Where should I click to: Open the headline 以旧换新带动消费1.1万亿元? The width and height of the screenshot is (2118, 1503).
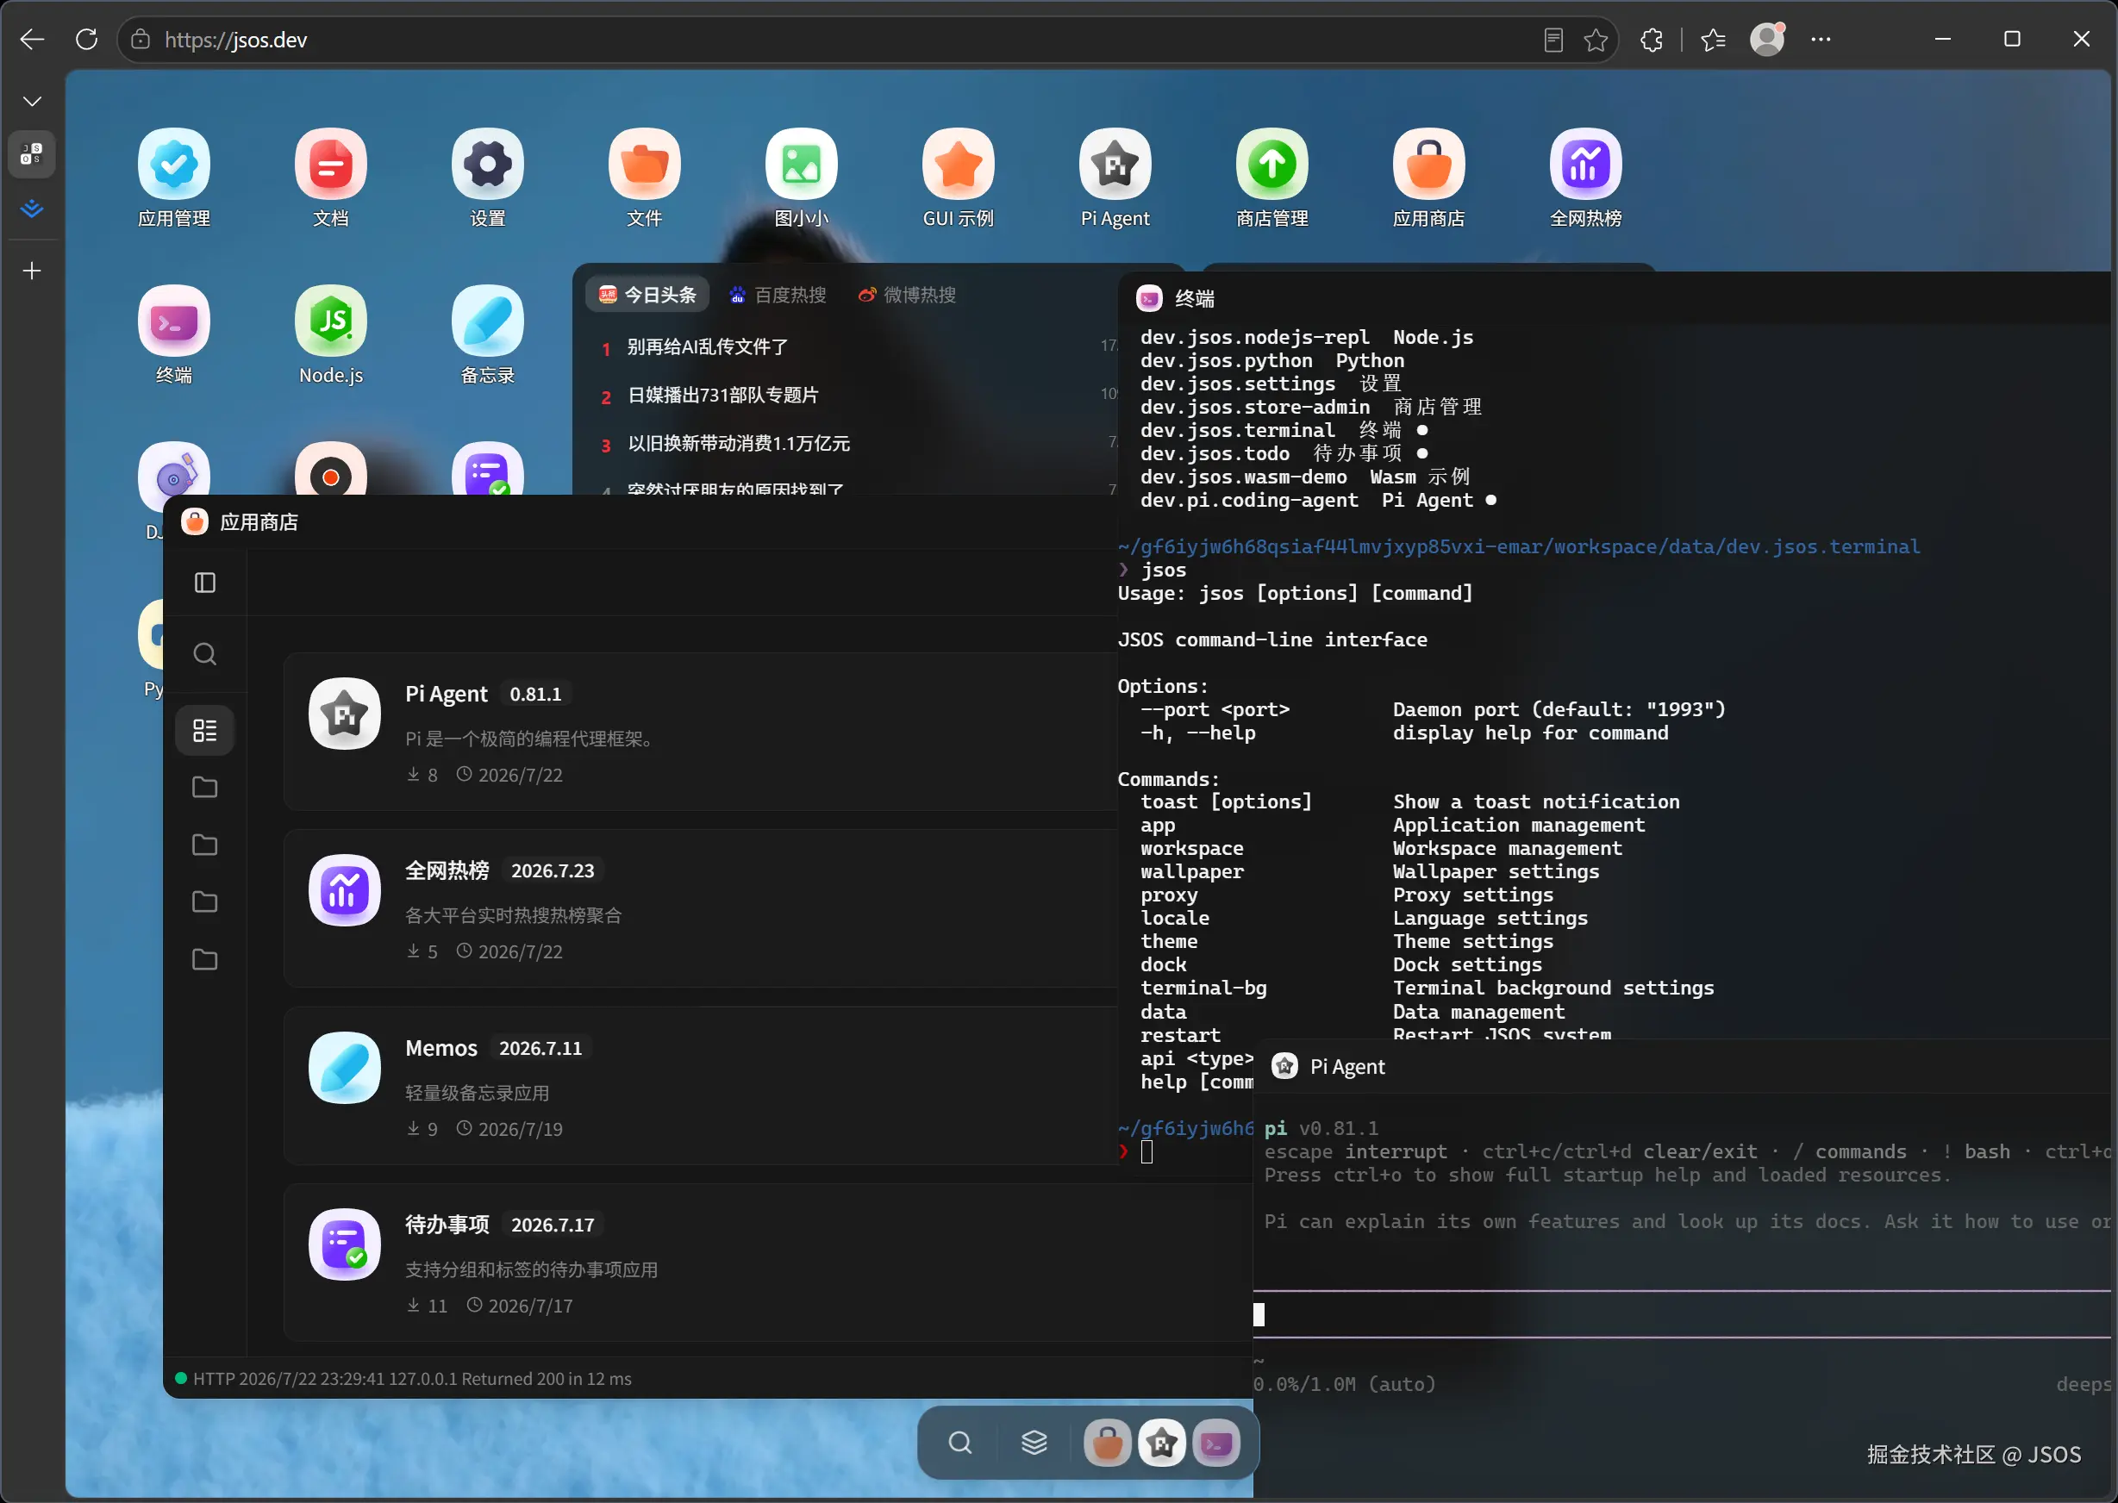739,443
